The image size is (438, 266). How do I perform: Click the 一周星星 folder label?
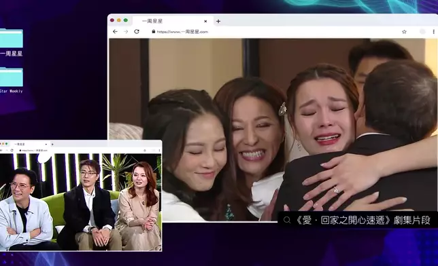click(11, 54)
